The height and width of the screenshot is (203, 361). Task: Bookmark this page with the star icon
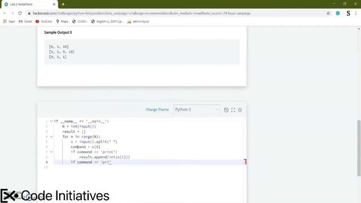pos(328,14)
